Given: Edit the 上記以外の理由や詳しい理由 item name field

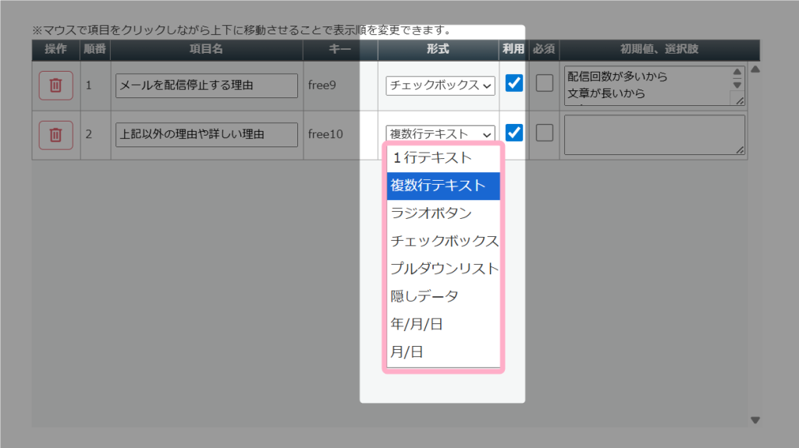Looking at the screenshot, I should 206,134.
